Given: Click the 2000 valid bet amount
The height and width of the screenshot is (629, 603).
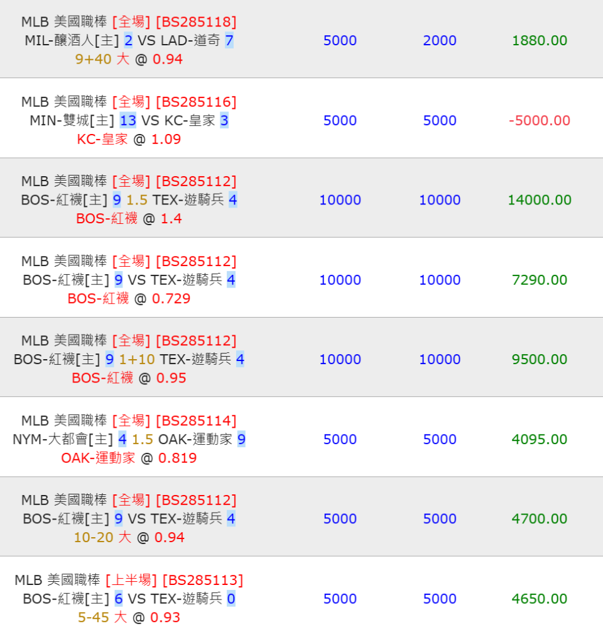Looking at the screenshot, I should pyautogui.click(x=440, y=41).
